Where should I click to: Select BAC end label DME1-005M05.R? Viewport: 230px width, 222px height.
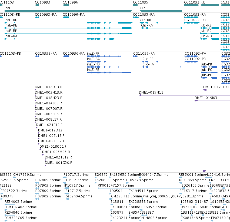coord(56,152)
